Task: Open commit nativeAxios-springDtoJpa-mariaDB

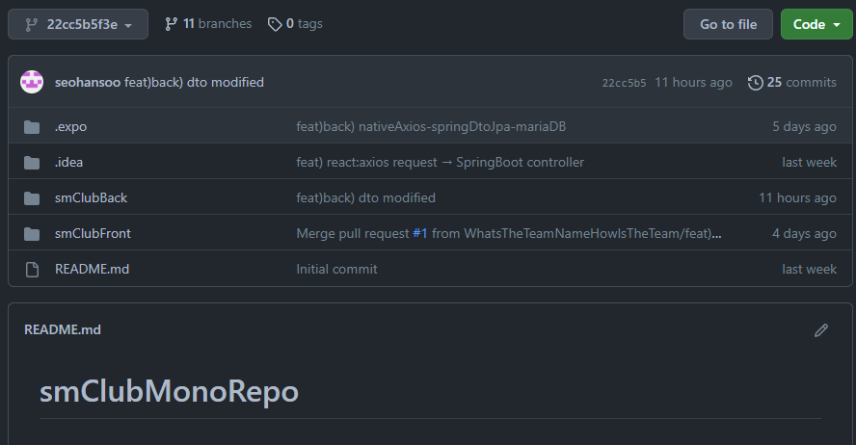Action: coord(431,126)
